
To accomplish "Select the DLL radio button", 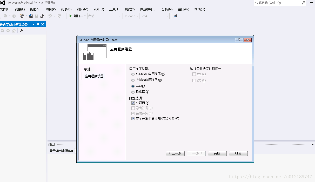I will click(x=133, y=86).
